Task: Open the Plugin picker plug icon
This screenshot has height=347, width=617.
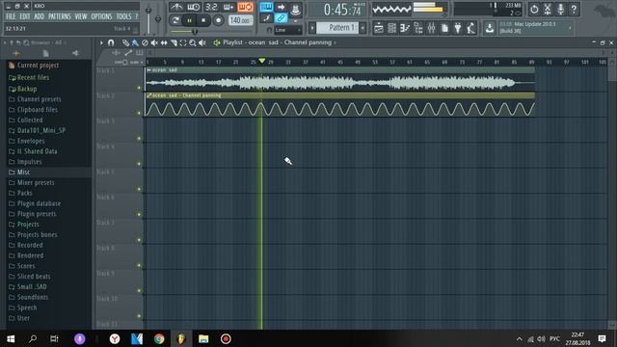Action: click(458, 28)
